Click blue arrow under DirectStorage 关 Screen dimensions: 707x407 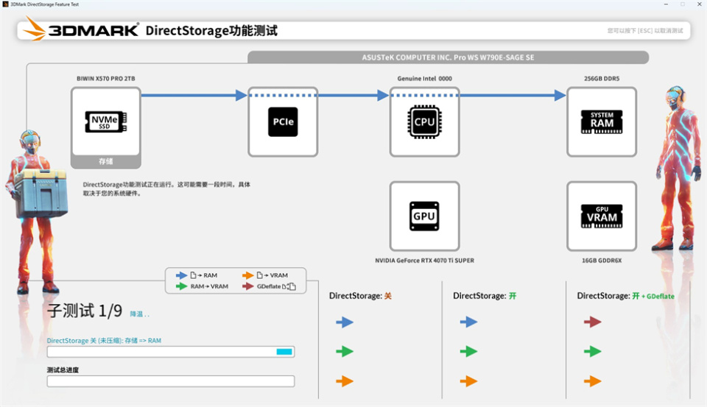(345, 322)
